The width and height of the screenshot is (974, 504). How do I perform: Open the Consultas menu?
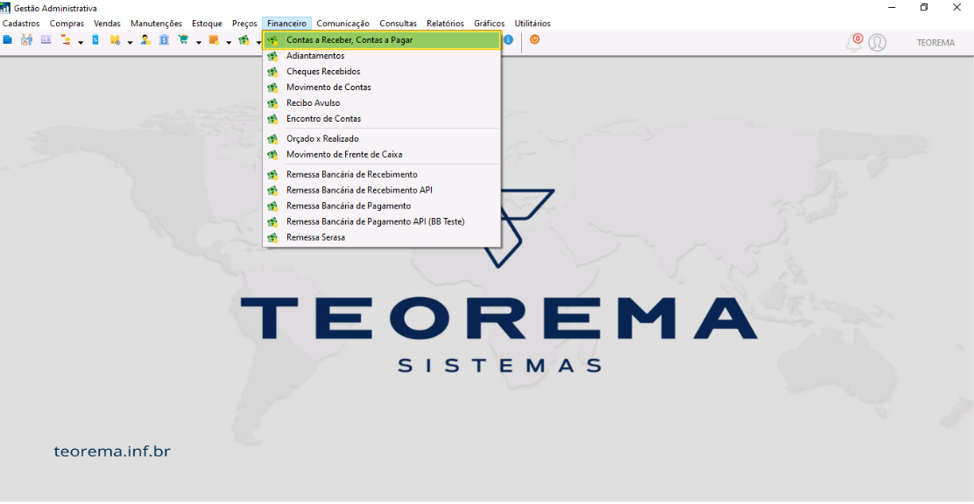coord(399,24)
